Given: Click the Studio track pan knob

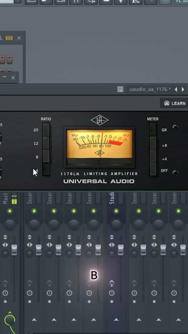Looking at the screenshot, I should [x=116, y=224].
